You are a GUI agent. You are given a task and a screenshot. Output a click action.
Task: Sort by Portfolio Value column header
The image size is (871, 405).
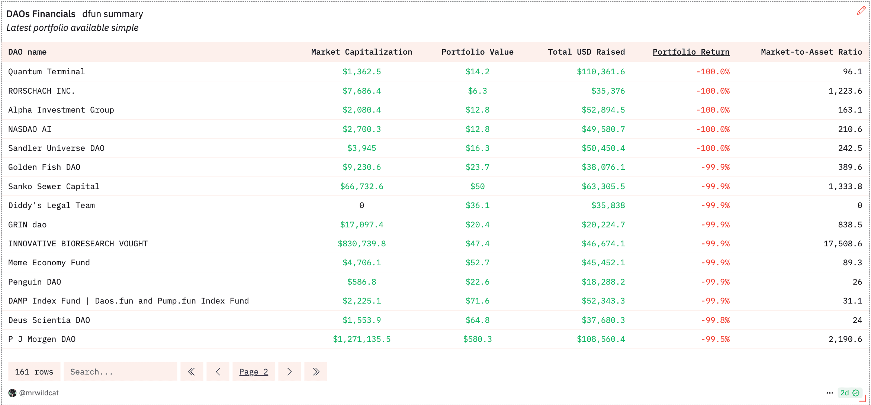pos(478,52)
